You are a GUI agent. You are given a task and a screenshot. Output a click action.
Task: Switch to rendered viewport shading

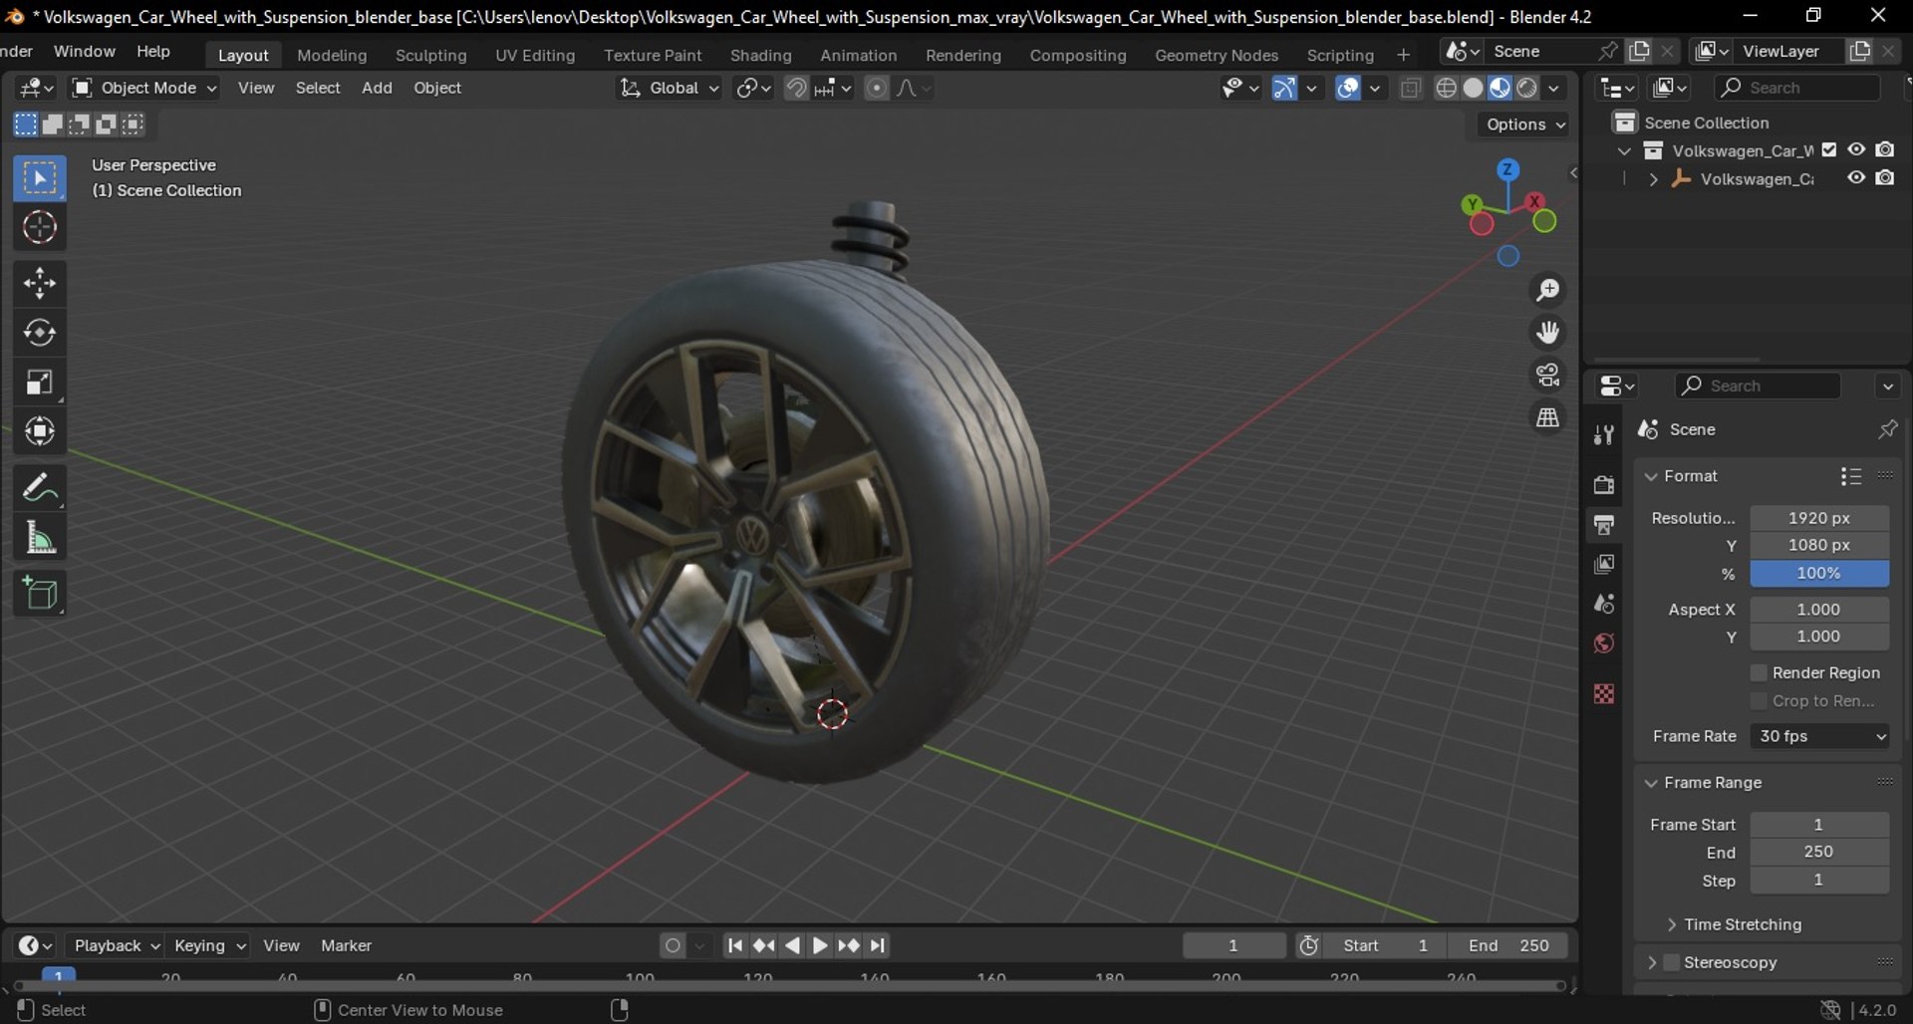(1526, 88)
